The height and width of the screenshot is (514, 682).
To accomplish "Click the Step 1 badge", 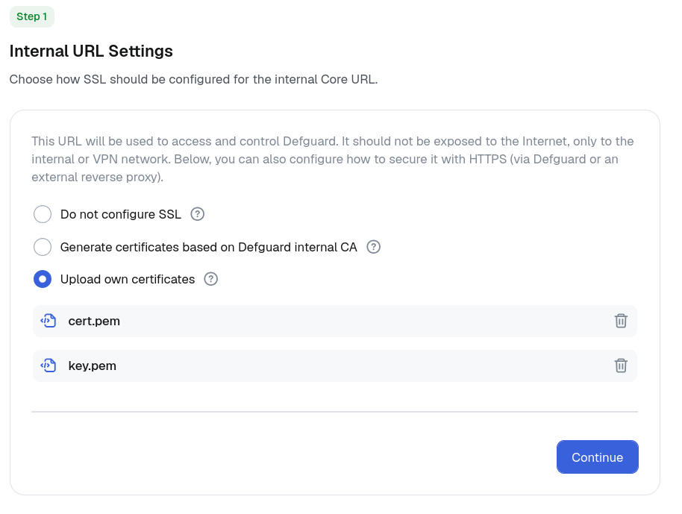I will coord(32,16).
